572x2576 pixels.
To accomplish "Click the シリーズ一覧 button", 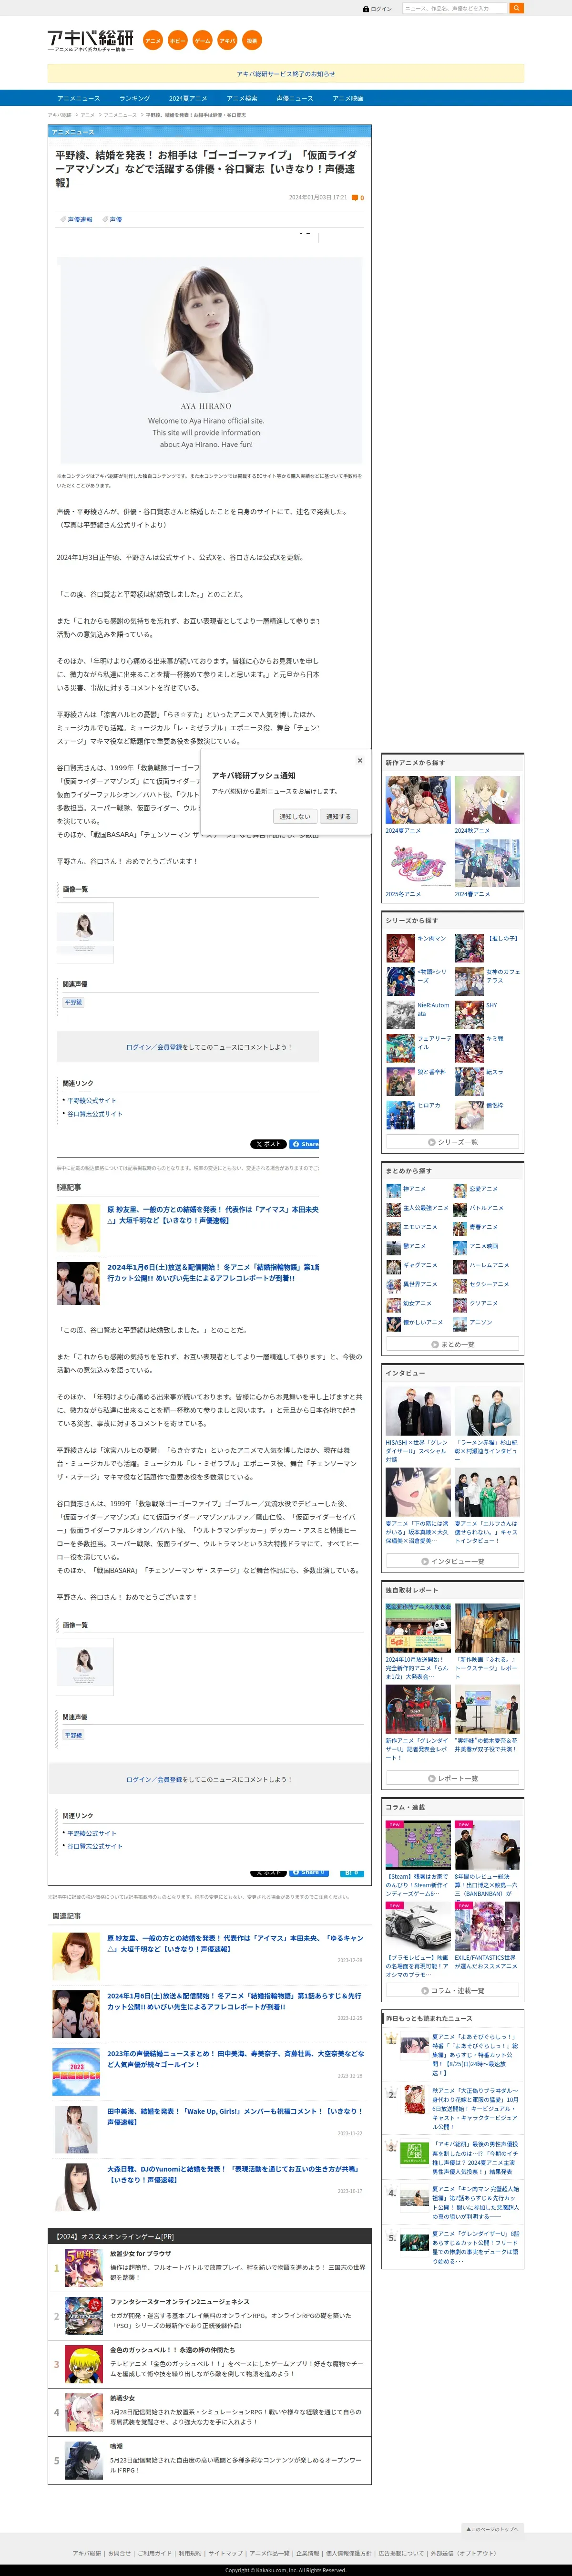I will [x=453, y=1142].
